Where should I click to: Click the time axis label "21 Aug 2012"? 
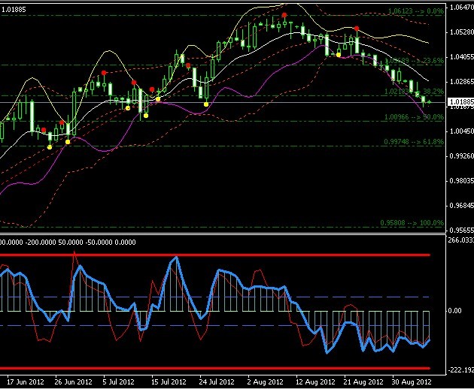[363, 381]
